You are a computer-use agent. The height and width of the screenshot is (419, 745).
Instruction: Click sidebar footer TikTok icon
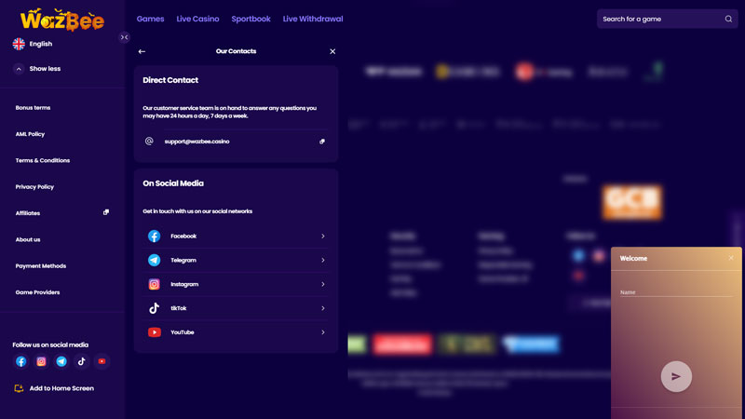(x=82, y=361)
